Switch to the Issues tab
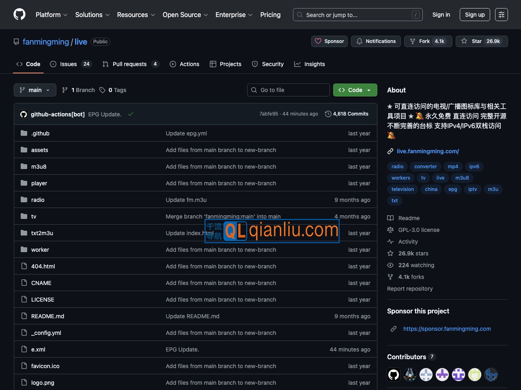Screen dimensions: 521x390 click(71, 64)
